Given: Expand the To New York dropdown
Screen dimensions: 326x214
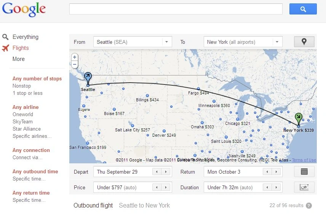Looking at the screenshot, I should point(277,42).
